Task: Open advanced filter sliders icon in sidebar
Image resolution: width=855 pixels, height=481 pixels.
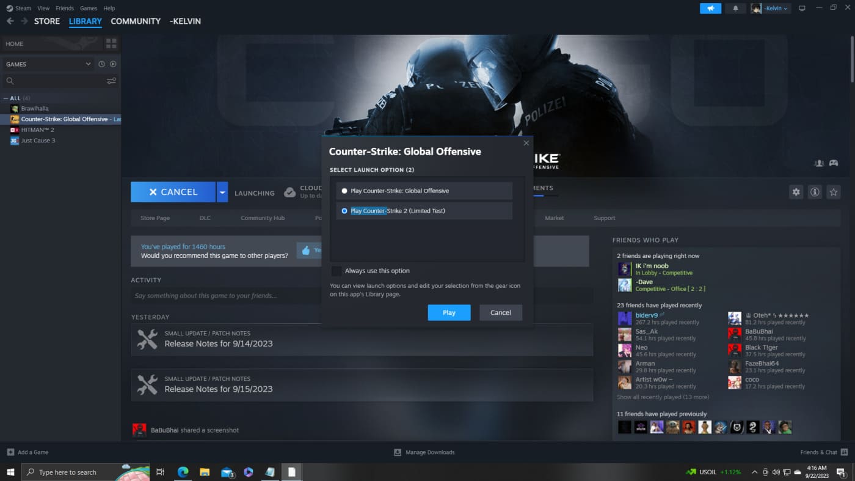Action: click(x=111, y=81)
